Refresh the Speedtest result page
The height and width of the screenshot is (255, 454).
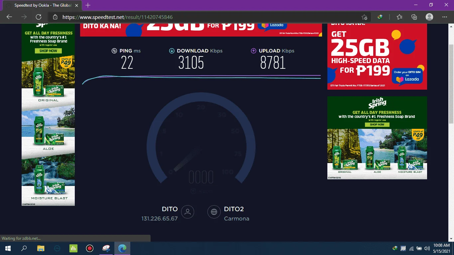39,17
